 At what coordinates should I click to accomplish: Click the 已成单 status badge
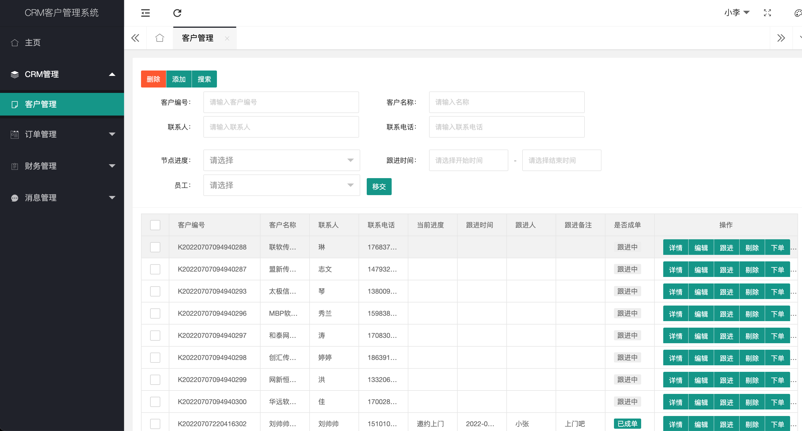tap(627, 424)
